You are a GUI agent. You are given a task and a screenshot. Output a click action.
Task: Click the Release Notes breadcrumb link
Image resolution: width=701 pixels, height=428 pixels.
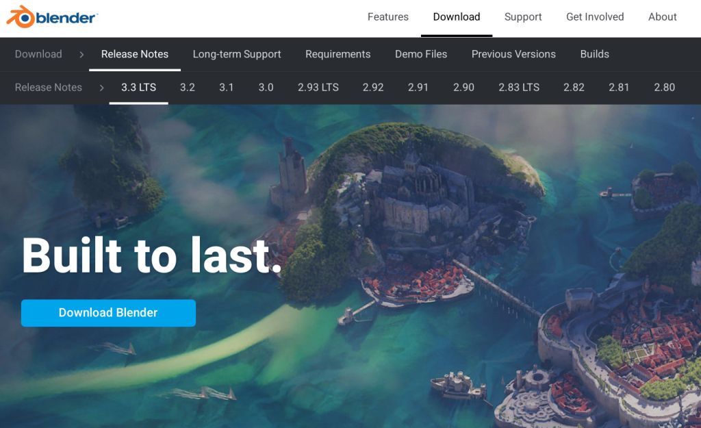pyautogui.click(x=49, y=87)
